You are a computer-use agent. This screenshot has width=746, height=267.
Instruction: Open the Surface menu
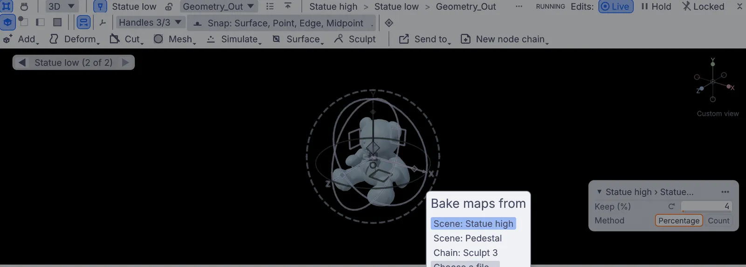298,39
